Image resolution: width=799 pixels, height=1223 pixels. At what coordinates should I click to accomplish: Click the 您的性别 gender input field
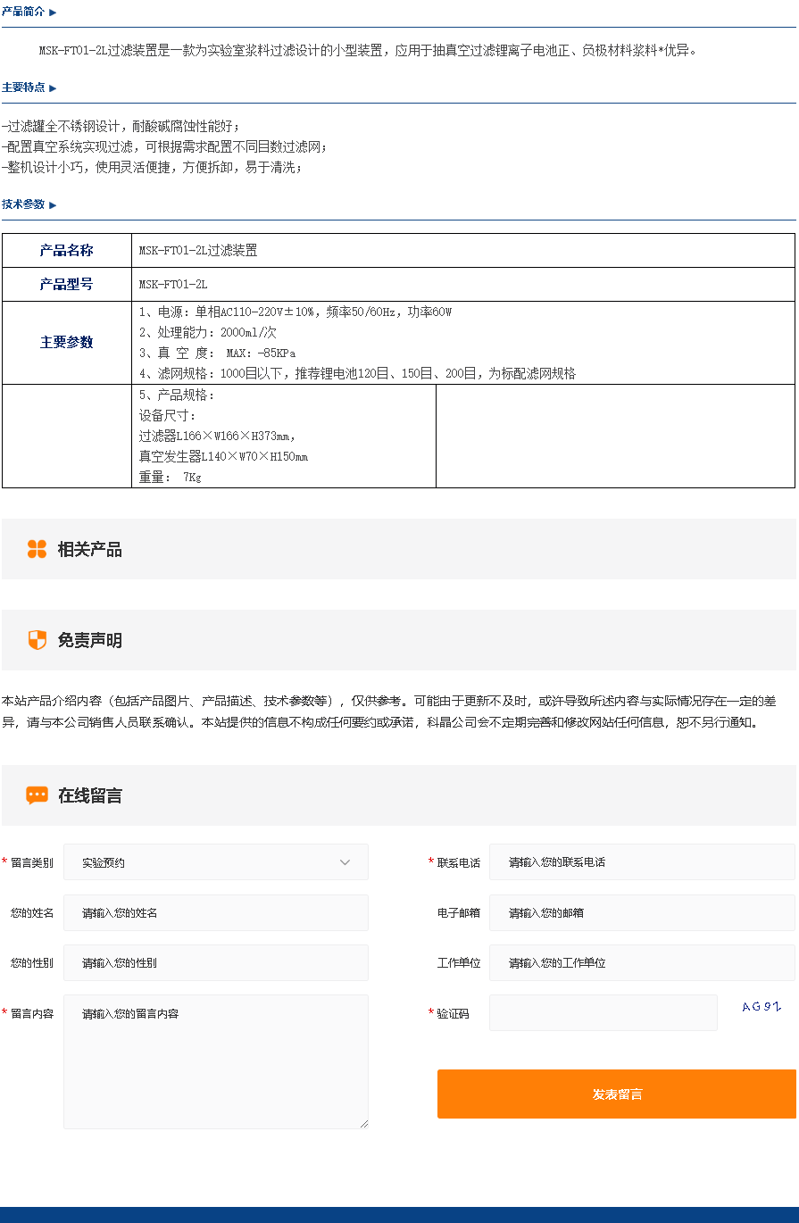tap(215, 963)
